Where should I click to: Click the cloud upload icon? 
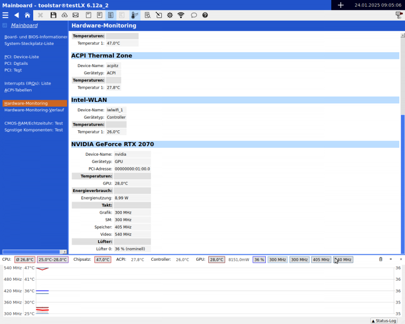[x=64, y=15]
